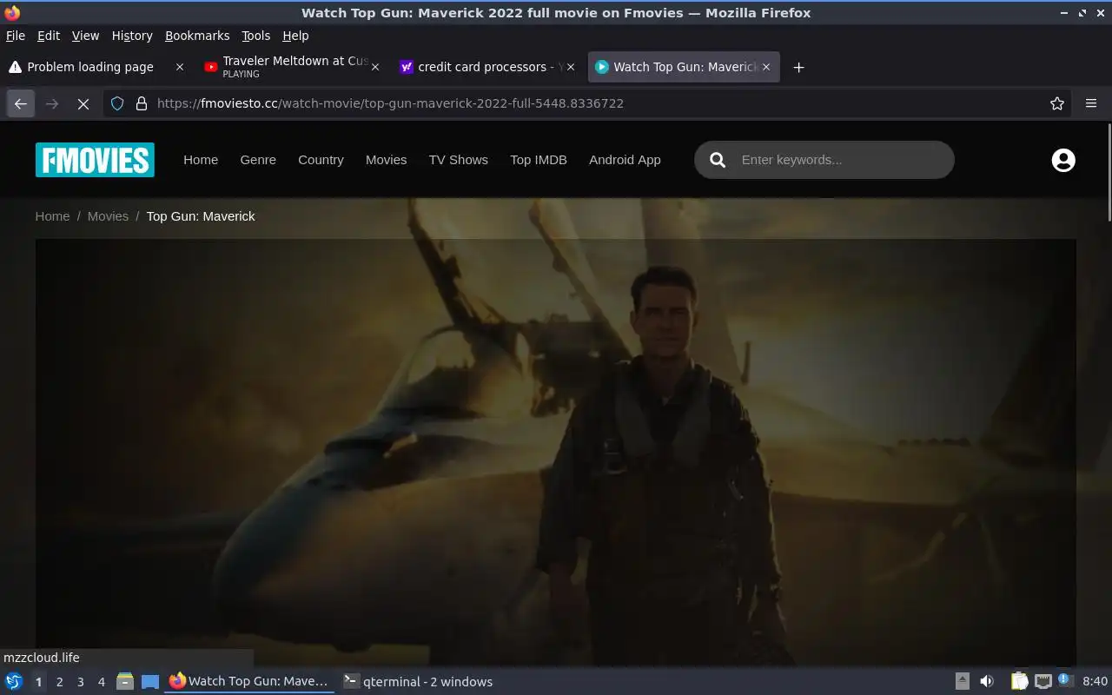Screen dimensions: 1112x695
Task: Stop page loading with the X button
Action: (x=83, y=103)
